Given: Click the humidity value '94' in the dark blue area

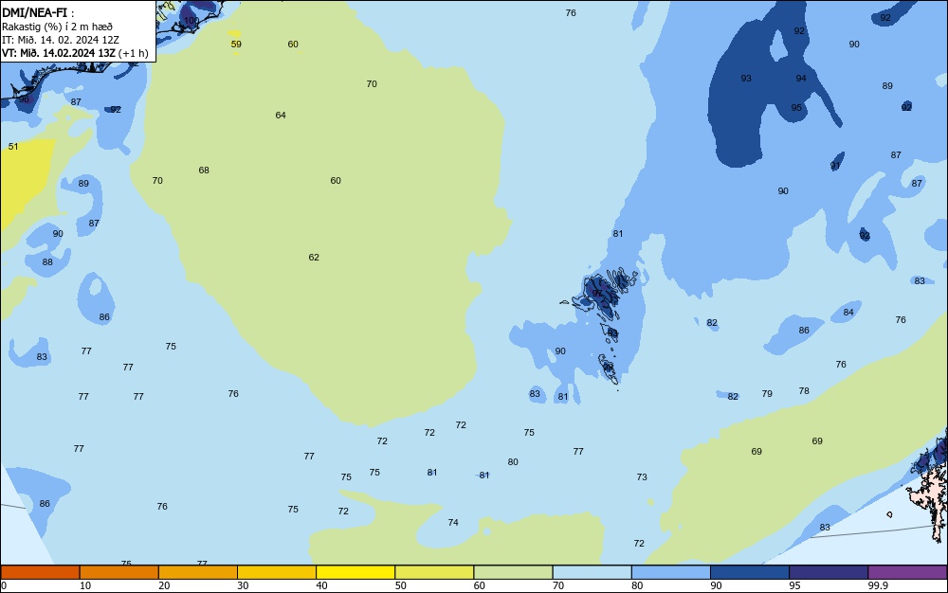Looking at the screenshot, I should pyautogui.click(x=801, y=79).
